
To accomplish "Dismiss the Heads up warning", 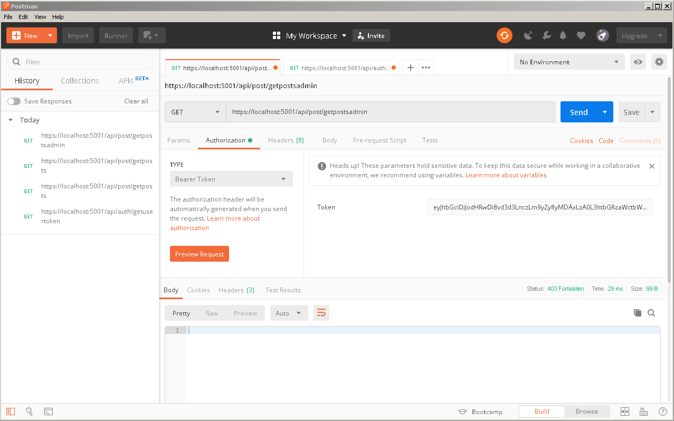I will (x=651, y=166).
